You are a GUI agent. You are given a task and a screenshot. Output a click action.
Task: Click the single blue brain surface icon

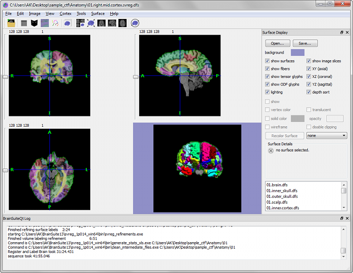point(68,23)
